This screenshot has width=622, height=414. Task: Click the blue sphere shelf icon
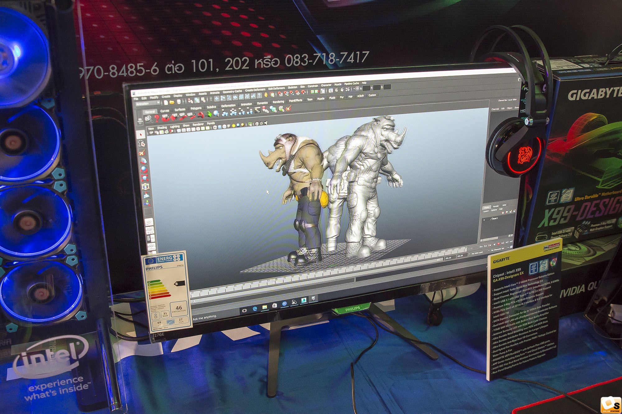(x=216, y=113)
